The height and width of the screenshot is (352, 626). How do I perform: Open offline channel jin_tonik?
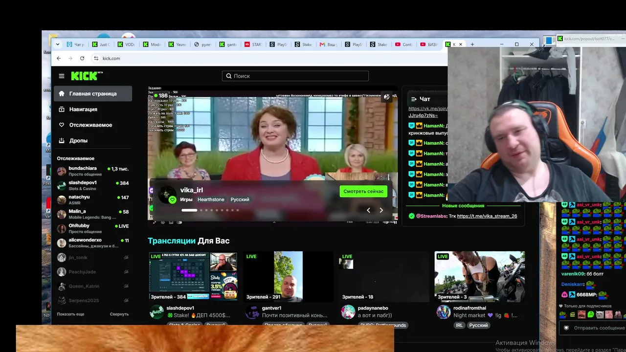pos(92,257)
